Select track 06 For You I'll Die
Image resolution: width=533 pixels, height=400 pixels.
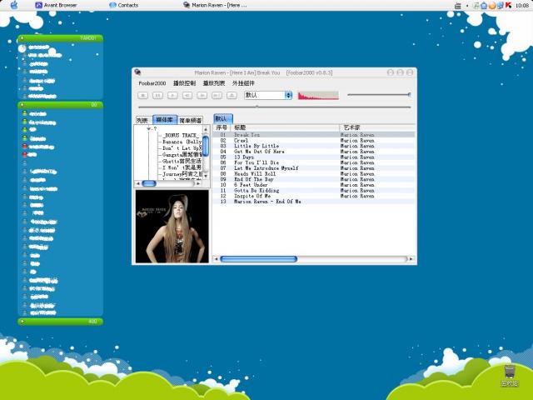314,162
